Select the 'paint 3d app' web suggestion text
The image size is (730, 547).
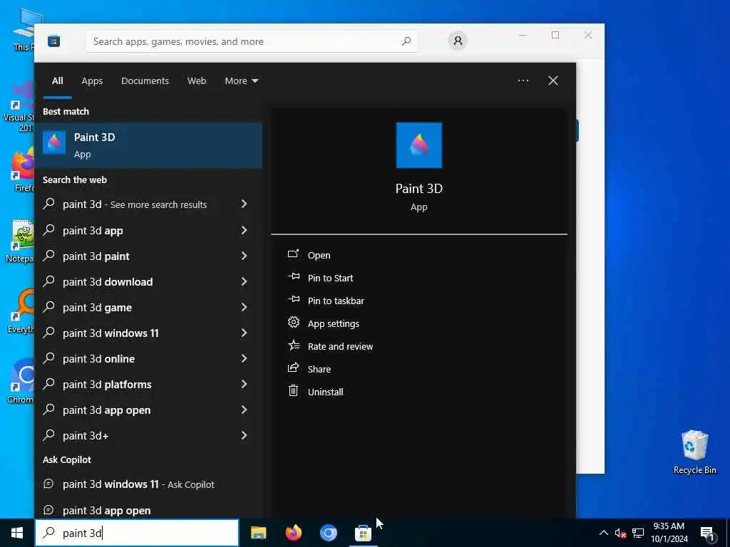93,231
